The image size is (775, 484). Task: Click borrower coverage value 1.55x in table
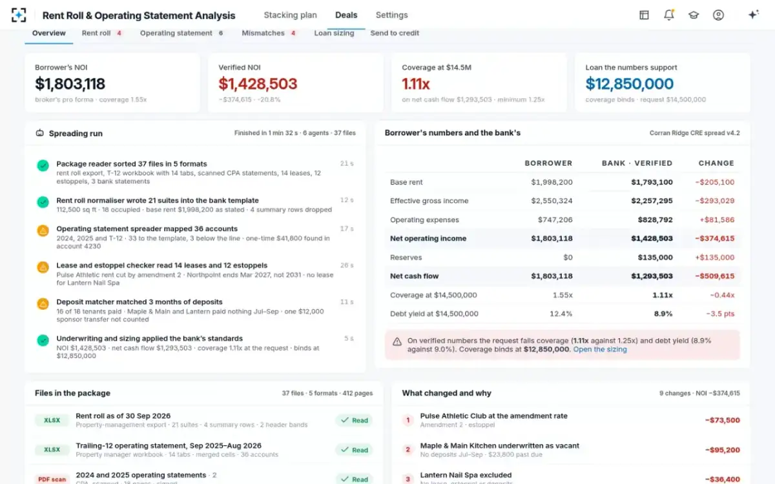561,295
